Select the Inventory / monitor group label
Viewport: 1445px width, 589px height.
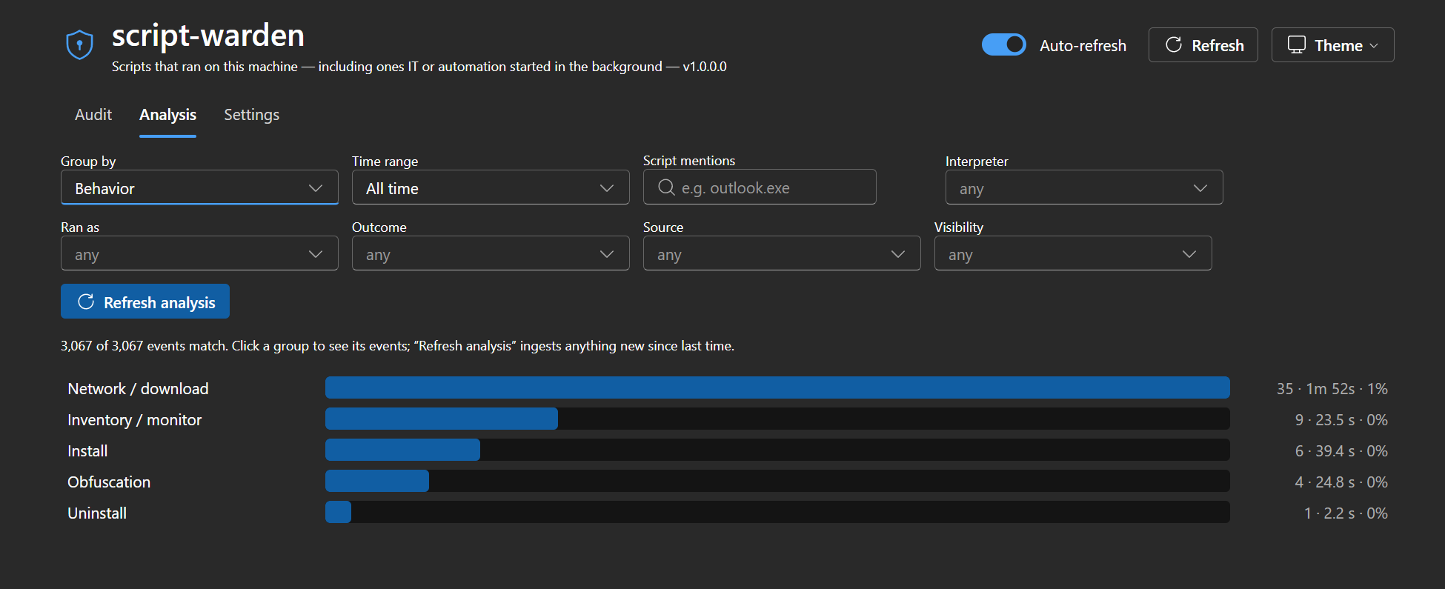pyautogui.click(x=134, y=419)
